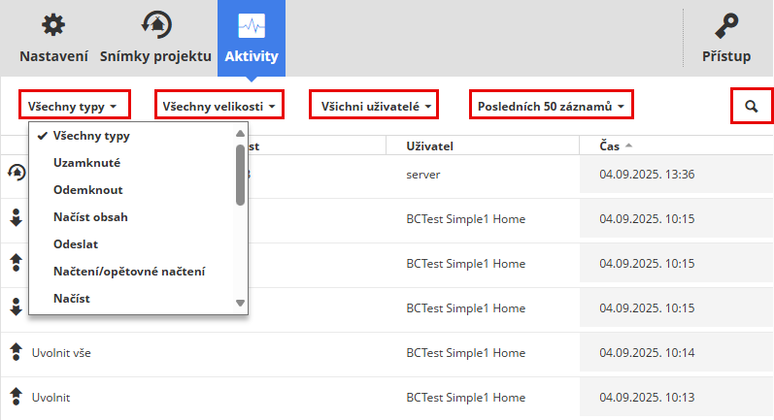Select Načíst obsah from the list
Viewport: 774px width, 420px height.
pyautogui.click(x=91, y=217)
